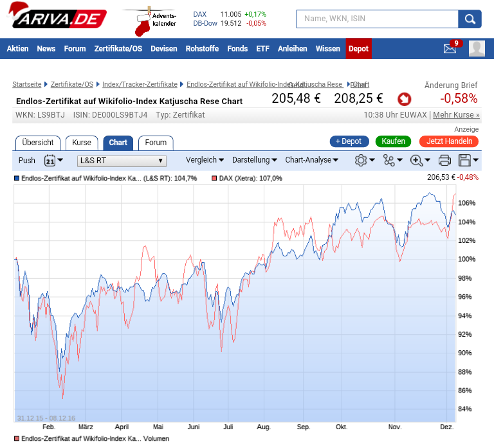
Task: Open the chart zoom magnifier tool
Action: click(x=417, y=160)
